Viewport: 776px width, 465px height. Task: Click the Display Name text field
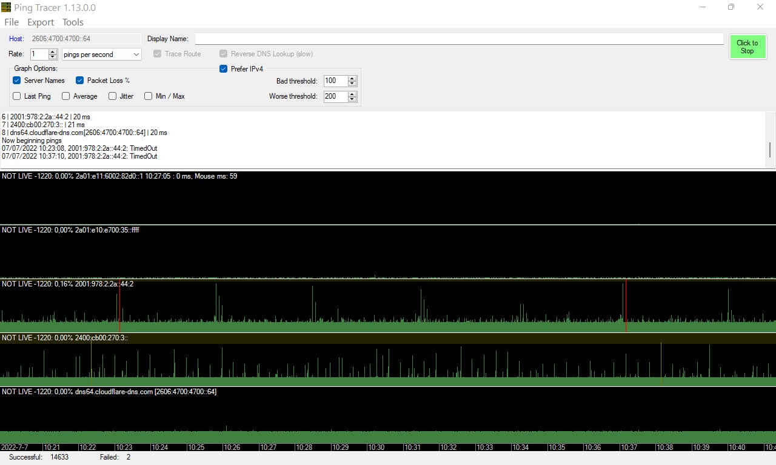pyautogui.click(x=459, y=39)
